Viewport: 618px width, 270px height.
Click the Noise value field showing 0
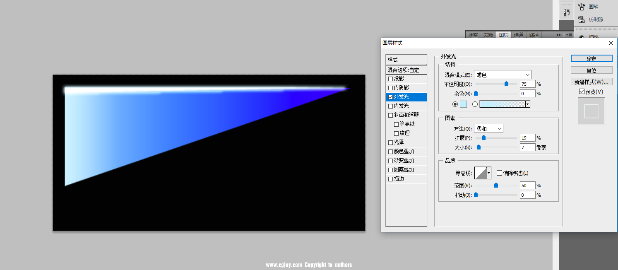[x=527, y=94]
